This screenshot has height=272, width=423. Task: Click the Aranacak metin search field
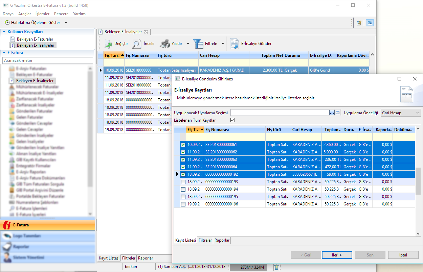pos(47,60)
